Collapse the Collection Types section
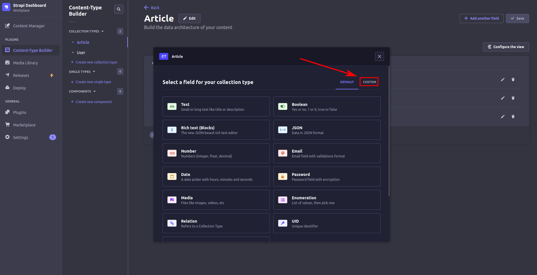537x275 pixels. 86,31
